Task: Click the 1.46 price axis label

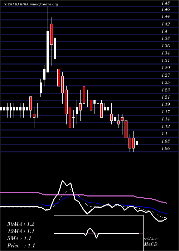Action: (165, 9)
